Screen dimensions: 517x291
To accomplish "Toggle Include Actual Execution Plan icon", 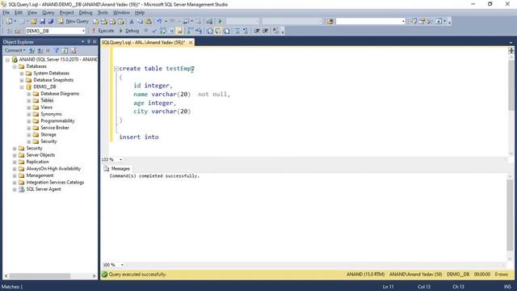I will 191,31.
